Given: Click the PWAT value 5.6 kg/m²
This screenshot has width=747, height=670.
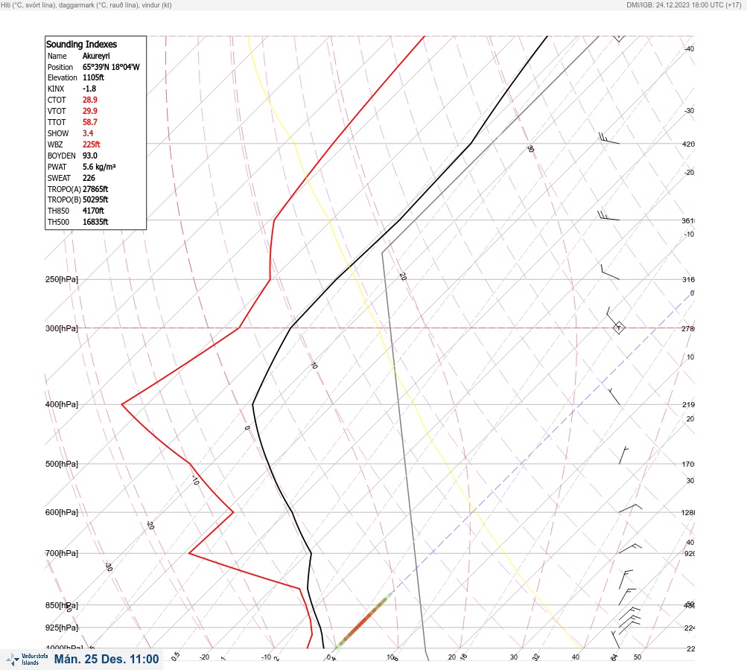Looking at the screenshot, I should [99, 167].
